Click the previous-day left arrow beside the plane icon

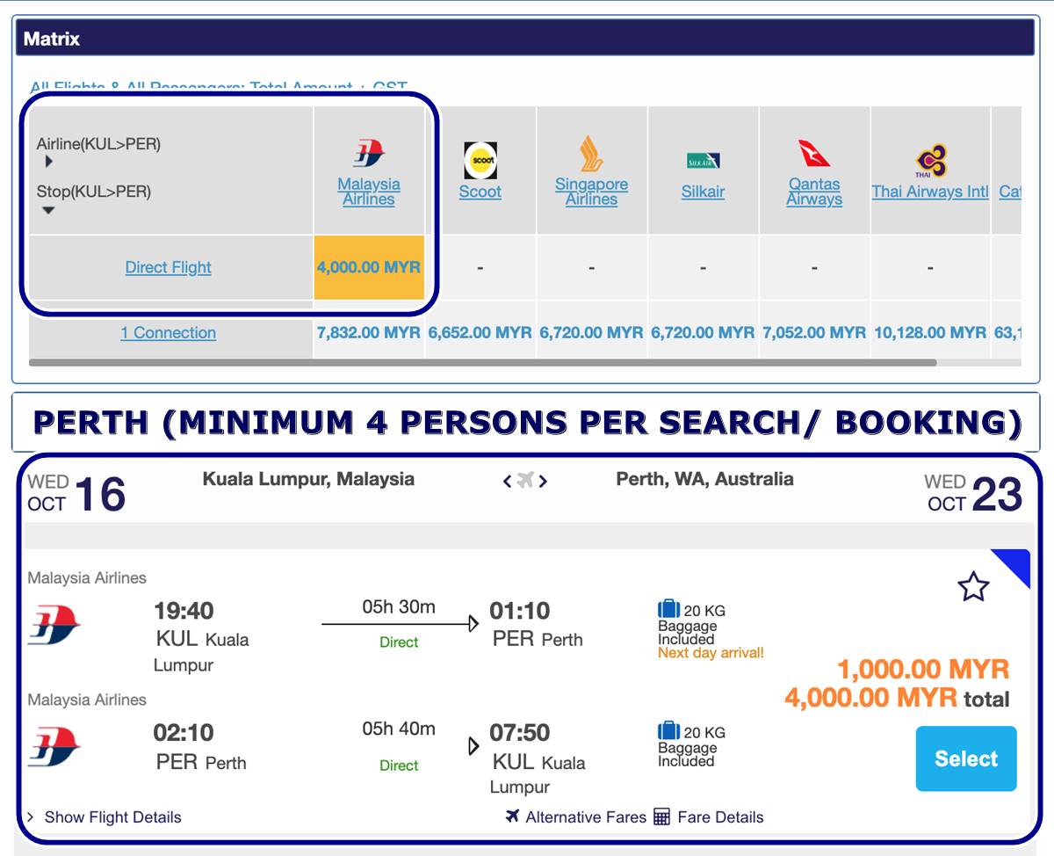507,481
